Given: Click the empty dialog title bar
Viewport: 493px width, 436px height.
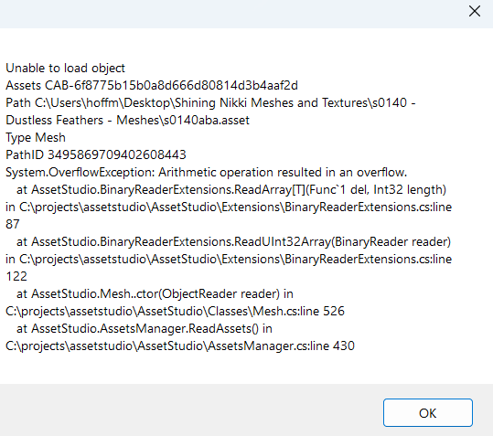Looking at the screenshot, I should pyautogui.click(x=232, y=14).
